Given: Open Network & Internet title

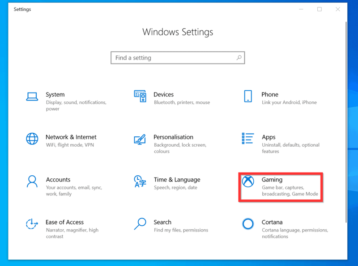Looking at the screenshot, I should pyautogui.click(x=71, y=137).
